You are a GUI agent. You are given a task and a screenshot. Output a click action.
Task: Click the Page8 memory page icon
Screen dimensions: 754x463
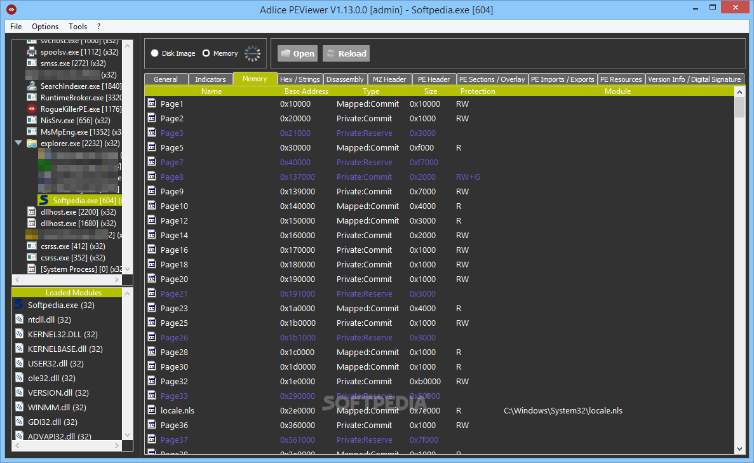click(x=151, y=176)
